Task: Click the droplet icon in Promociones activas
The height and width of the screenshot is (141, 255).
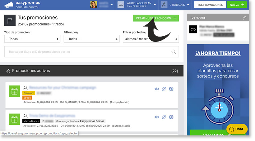Action: (8, 71)
